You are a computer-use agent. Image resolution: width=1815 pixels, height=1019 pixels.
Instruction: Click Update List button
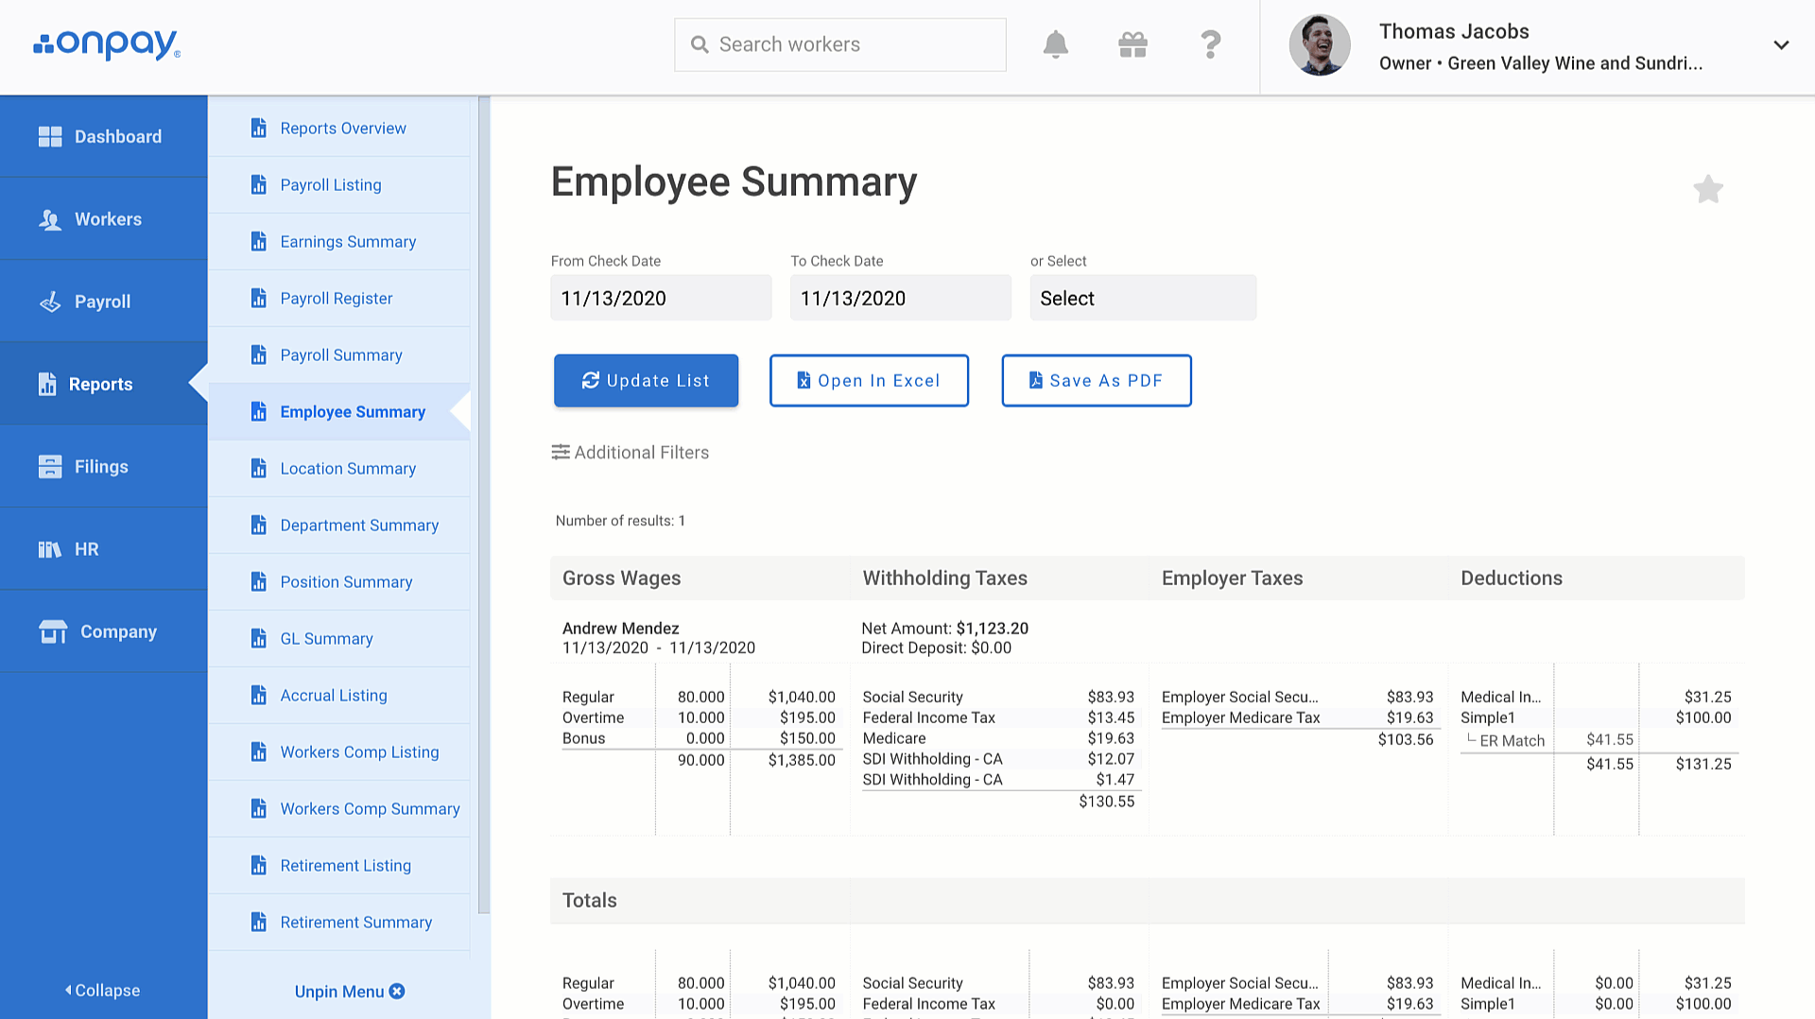[646, 380]
